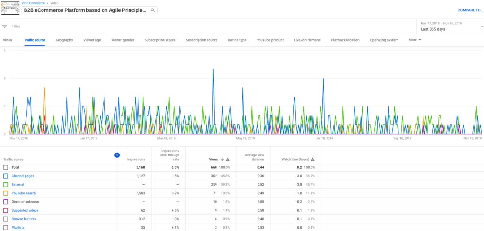This screenshot has width=484, height=231.
Task: Open the Suggested videos link
Action: coord(25,211)
